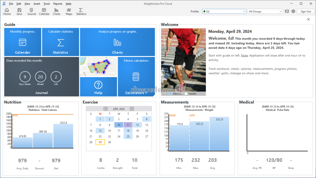The height and width of the screenshot is (178, 316).
Task: Click the Strength count 2
Action: (x=117, y=160)
